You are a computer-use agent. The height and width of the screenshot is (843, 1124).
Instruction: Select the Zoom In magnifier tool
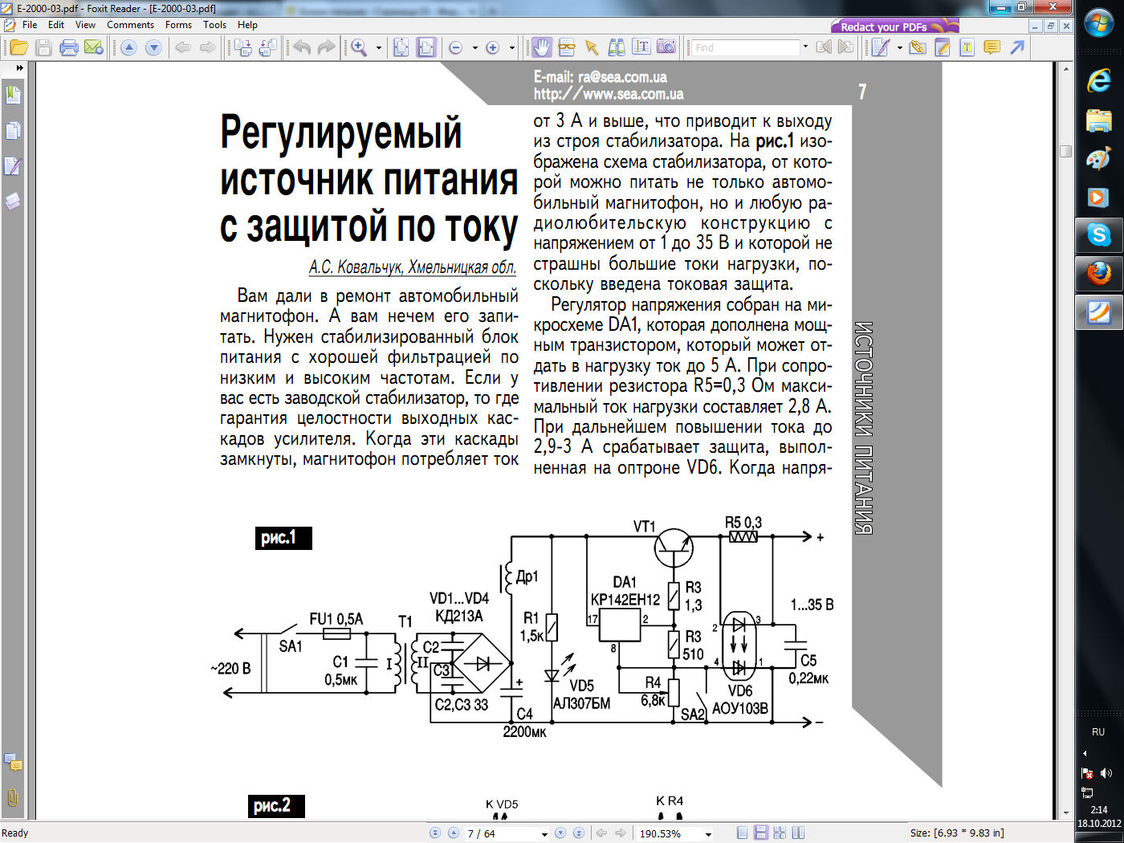[359, 48]
